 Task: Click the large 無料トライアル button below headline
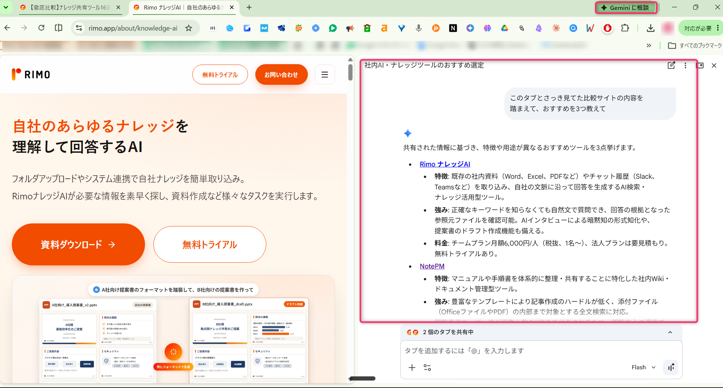(x=209, y=244)
